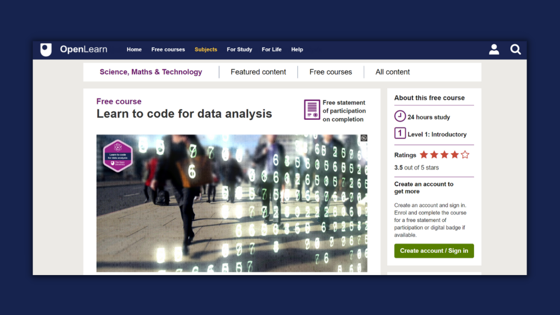Image resolution: width=560 pixels, height=315 pixels.
Task: Select Subjects in the top navigation
Action: coord(206,50)
